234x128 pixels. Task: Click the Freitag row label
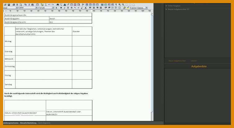coord(8,76)
